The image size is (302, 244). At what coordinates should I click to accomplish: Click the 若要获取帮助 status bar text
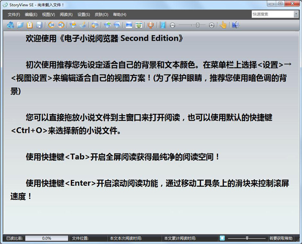(281, 238)
